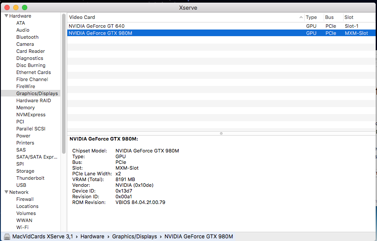The height and width of the screenshot is (241, 377).
Task: Select Firewall under Network
Action: coord(25,199)
